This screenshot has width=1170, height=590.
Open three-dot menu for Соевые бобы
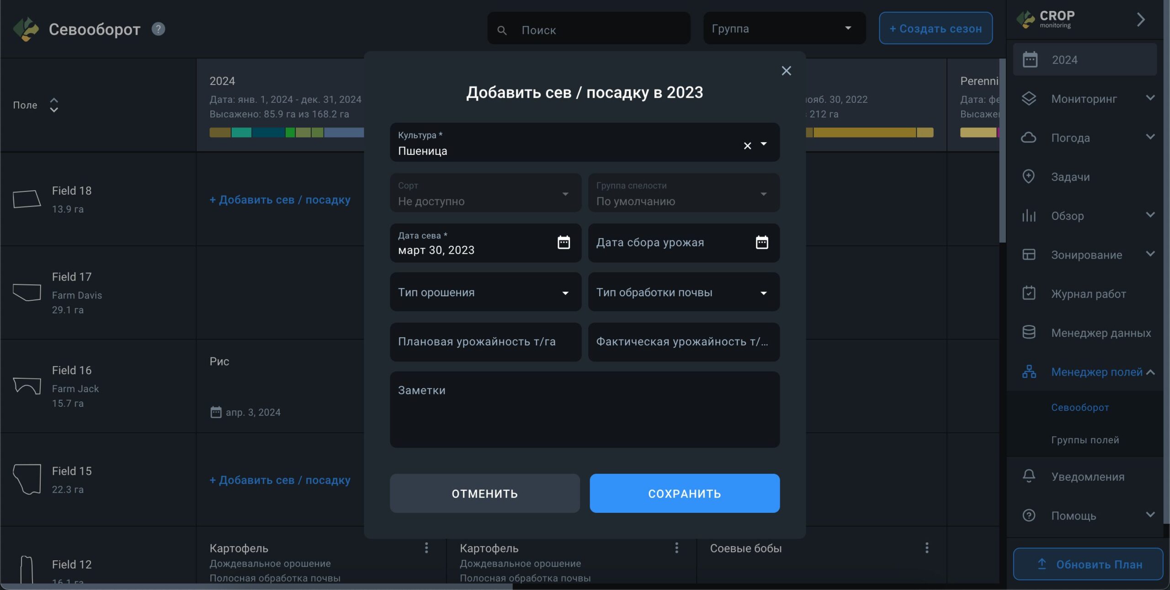click(x=926, y=547)
